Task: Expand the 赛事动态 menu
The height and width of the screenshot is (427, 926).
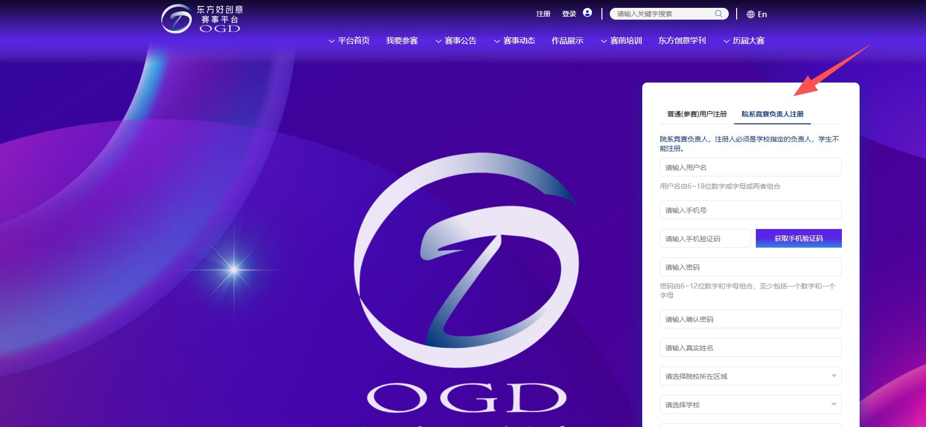Action: 514,41
